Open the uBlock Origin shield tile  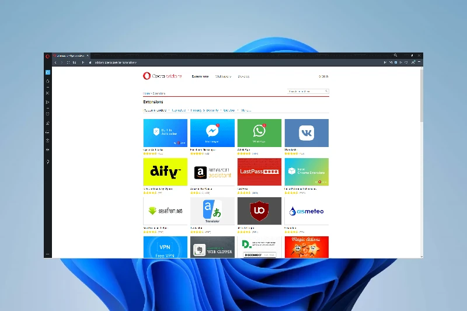tap(259, 211)
